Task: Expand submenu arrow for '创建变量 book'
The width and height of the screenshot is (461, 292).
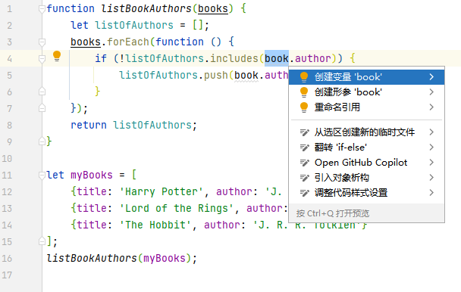Action: pyautogui.click(x=431, y=77)
